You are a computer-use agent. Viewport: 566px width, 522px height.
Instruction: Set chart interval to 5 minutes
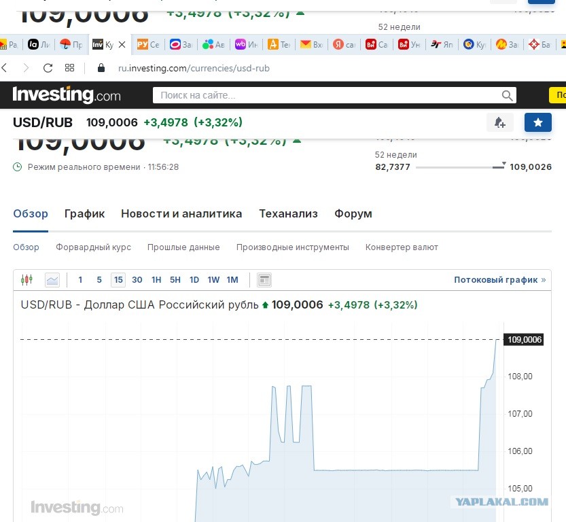coord(99,280)
